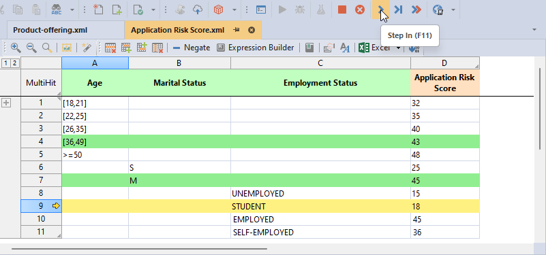Select column C header
Viewport: 546px width, 255px height.
point(320,63)
